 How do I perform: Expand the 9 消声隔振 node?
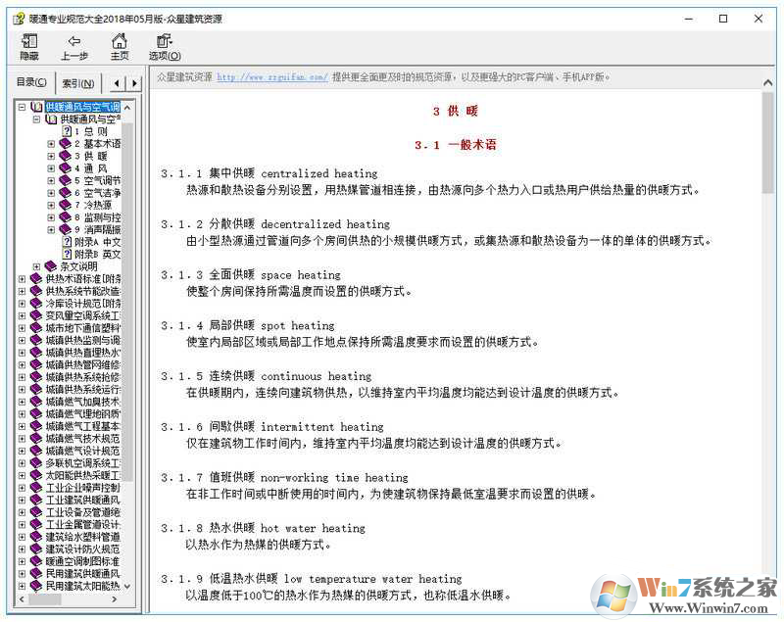tap(51, 230)
